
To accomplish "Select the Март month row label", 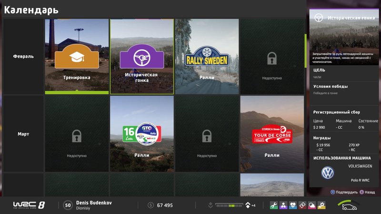I will coord(23,134).
